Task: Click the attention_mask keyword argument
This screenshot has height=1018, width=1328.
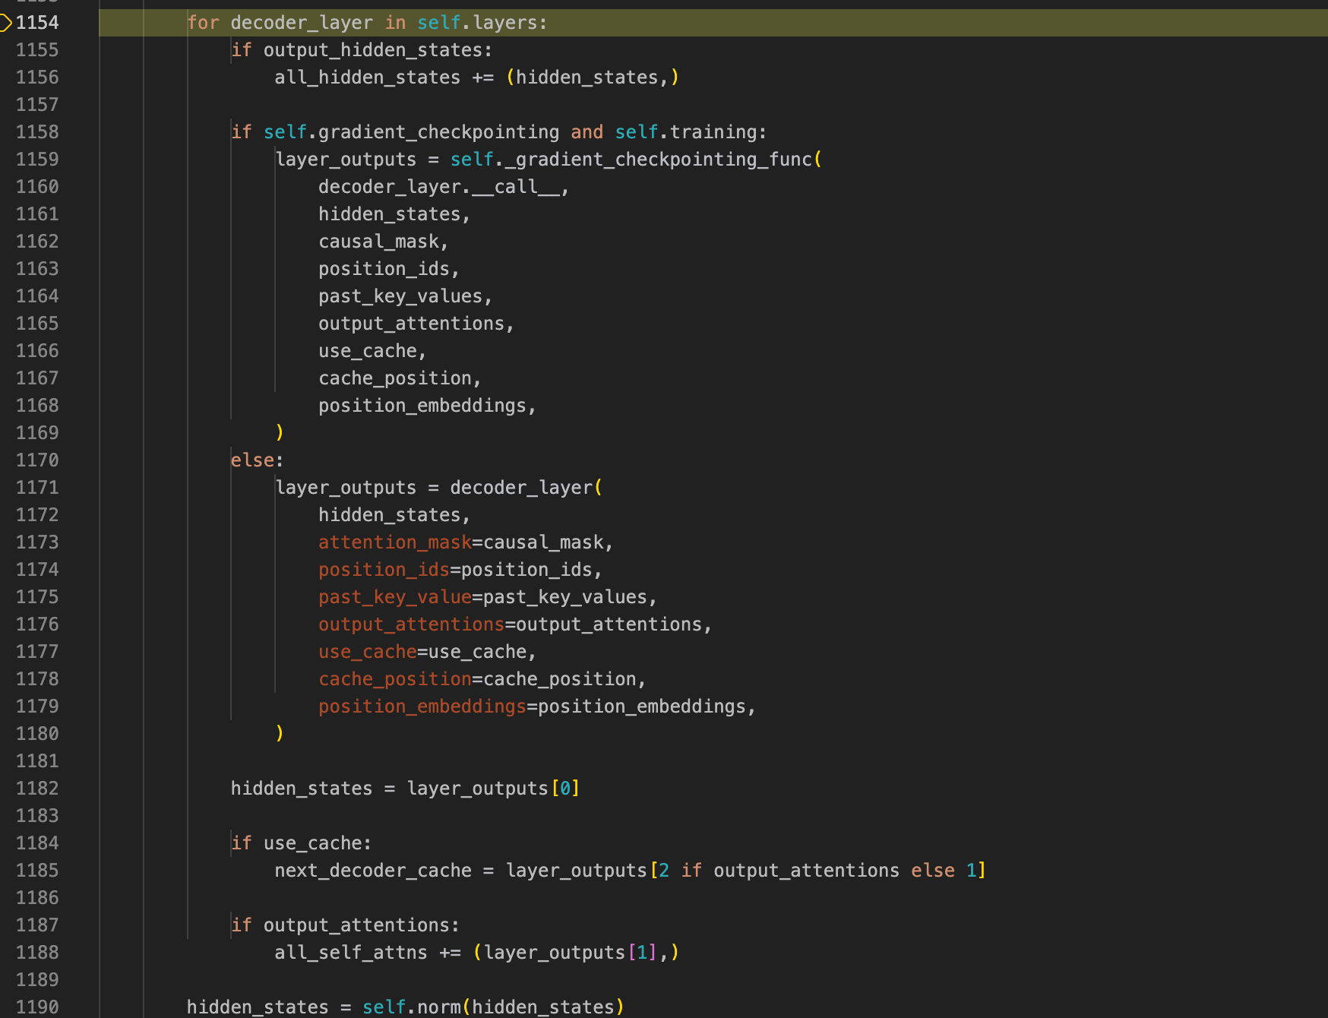Action: point(394,542)
